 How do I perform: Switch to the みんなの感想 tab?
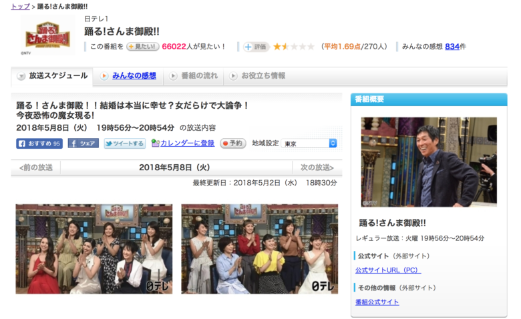(x=134, y=76)
